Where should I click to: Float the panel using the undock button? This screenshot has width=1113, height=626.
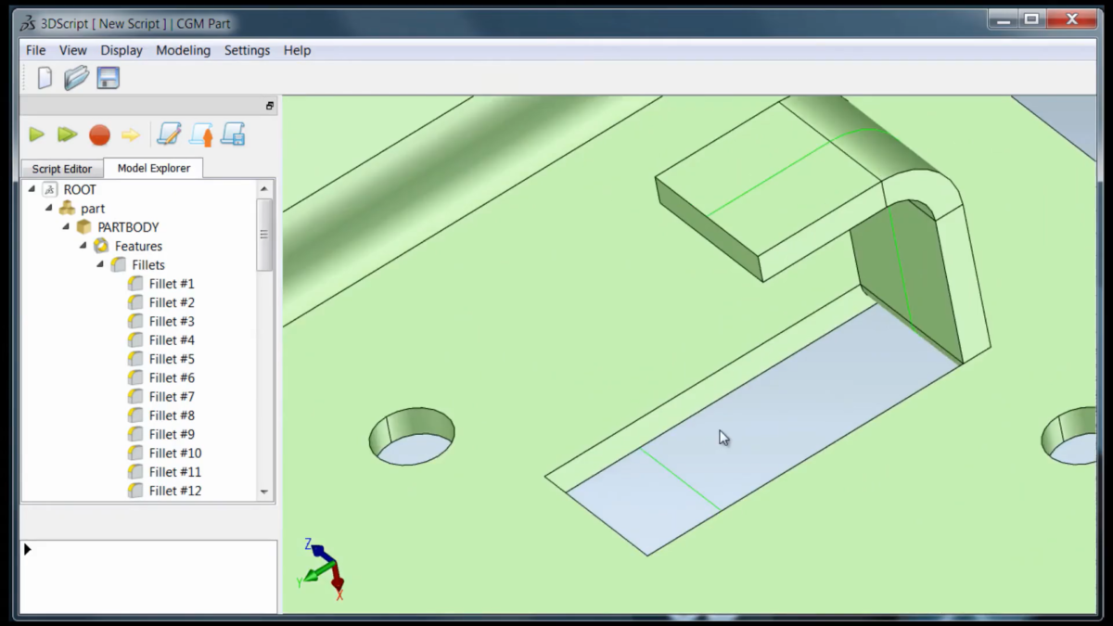(x=270, y=107)
